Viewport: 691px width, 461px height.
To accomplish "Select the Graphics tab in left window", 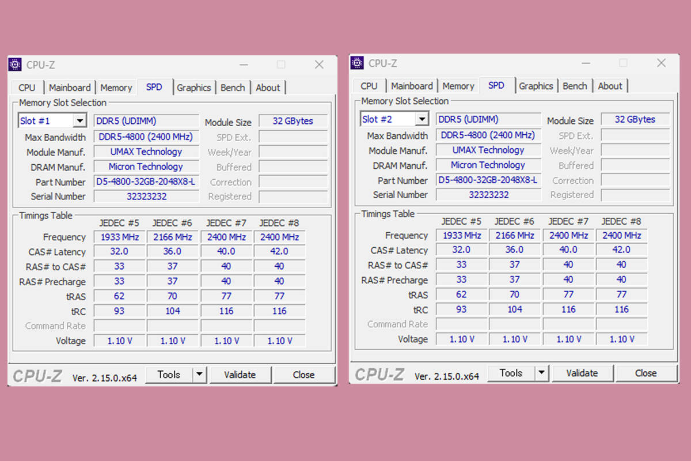I will 193,88.
